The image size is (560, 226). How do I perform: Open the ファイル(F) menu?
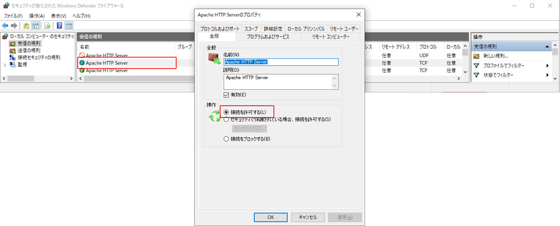click(x=13, y=16)
